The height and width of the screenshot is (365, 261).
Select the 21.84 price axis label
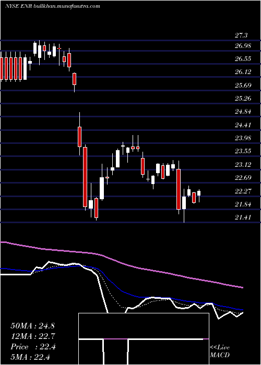point(243,204)
